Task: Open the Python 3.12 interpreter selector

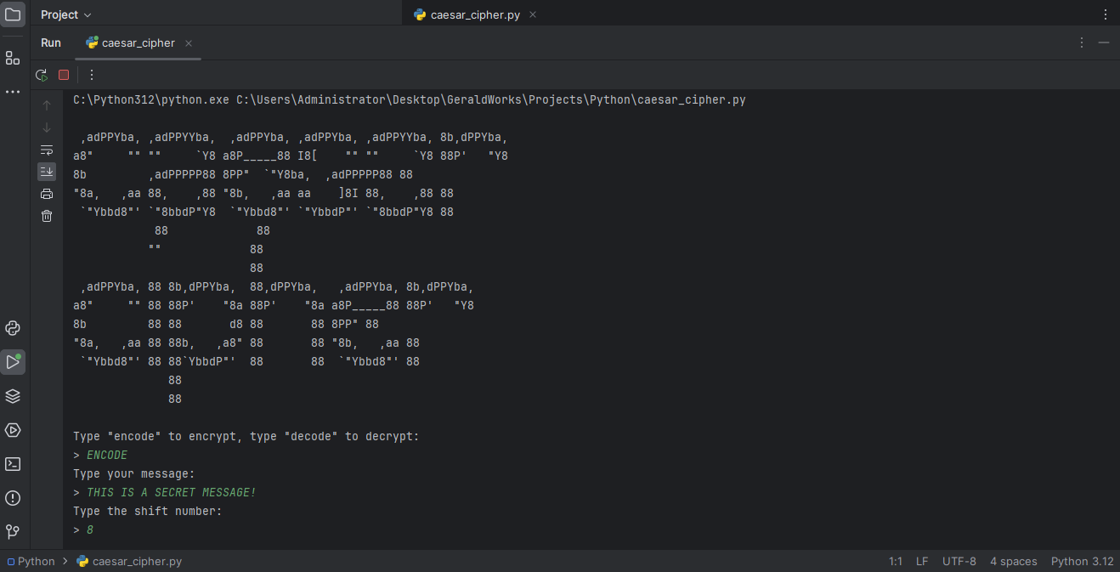Action: point(1082,561)
